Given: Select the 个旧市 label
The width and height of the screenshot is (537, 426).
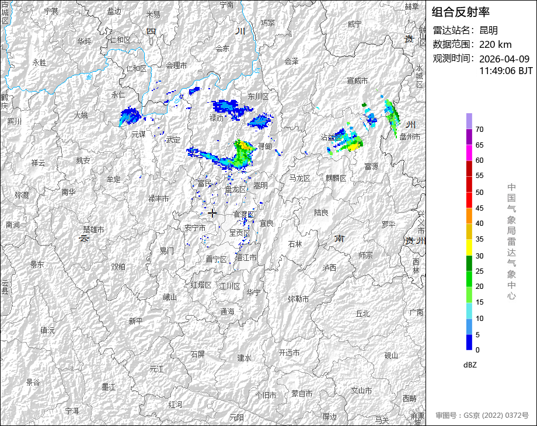Looking at the screenshot, I should click(x=266, y=395).
